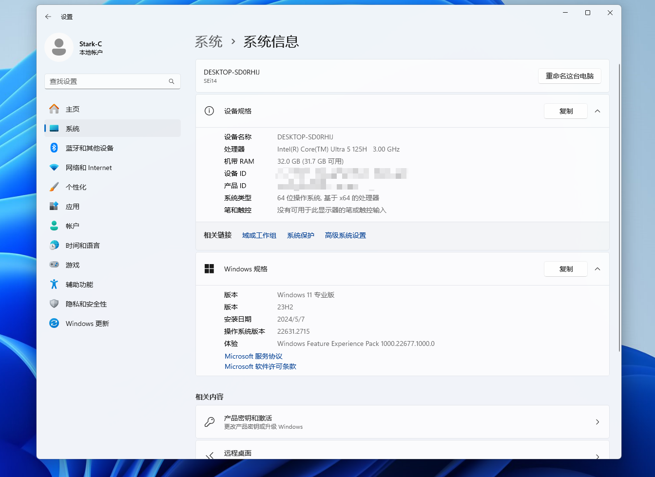Click the Gaming controller icon
The image size is (655, 477).
pyautogui.click(x=54, y=265)
